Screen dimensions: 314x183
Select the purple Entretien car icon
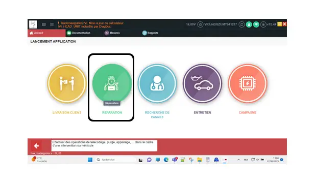tap(202, 83)
